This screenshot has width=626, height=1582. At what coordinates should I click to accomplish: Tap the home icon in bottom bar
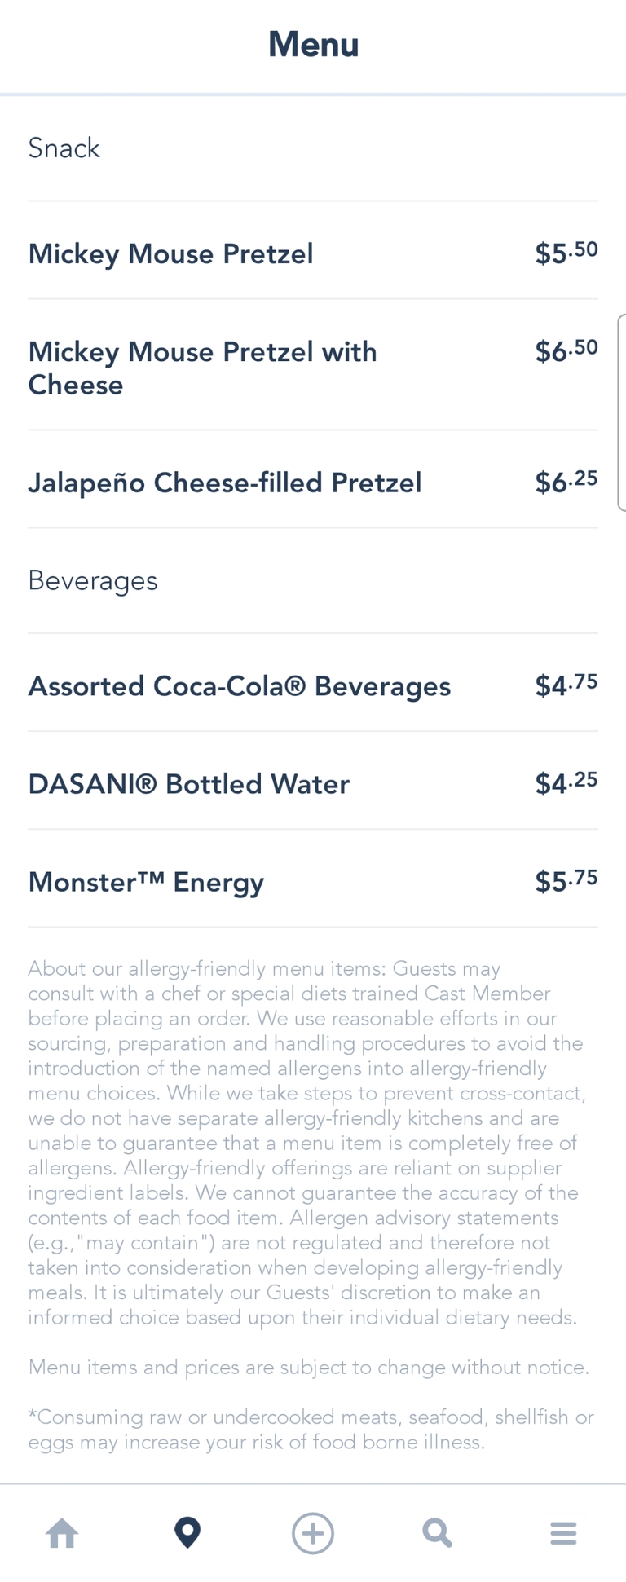pyautogui.click(x=62, y=1533)
